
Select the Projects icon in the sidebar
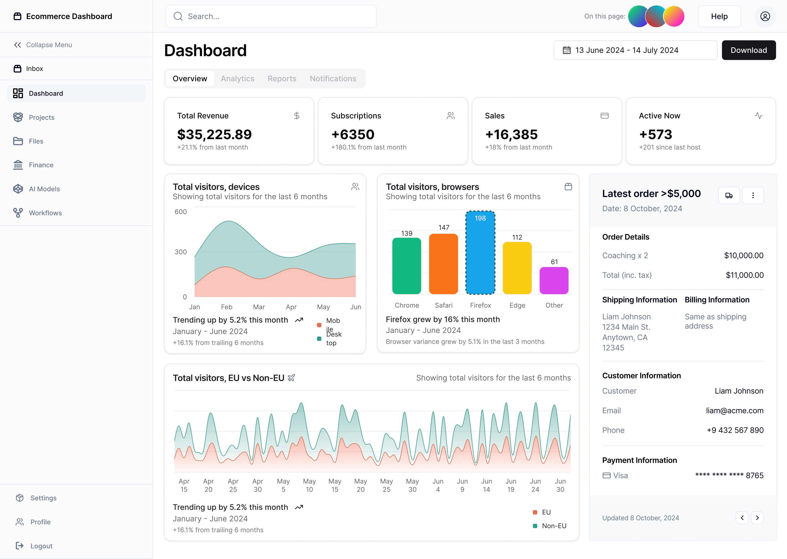[x=18, y=117]
